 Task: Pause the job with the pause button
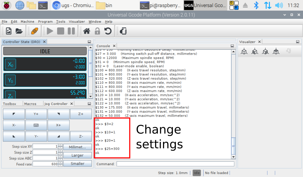(x=71, y=31)
